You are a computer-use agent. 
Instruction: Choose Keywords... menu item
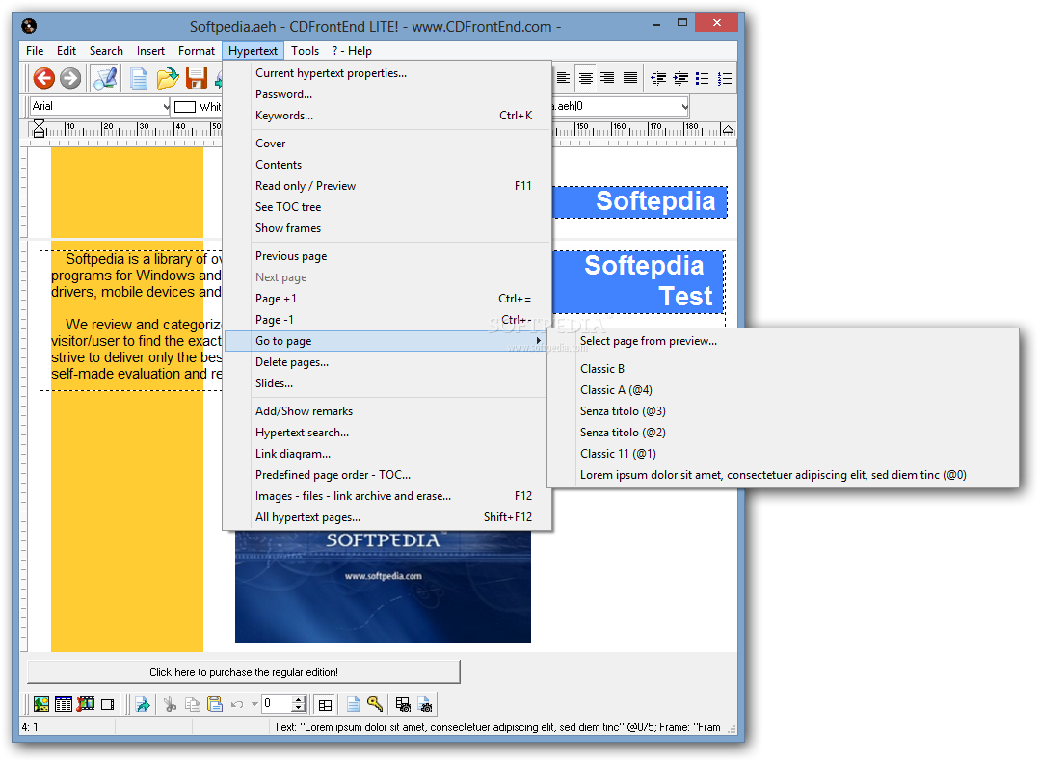(387, 116)
